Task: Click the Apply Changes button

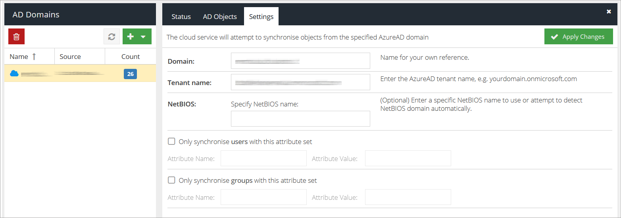Action: 579,37
